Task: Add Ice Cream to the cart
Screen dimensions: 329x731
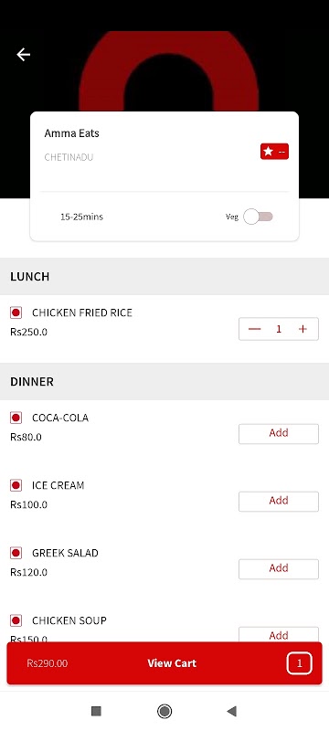Action: pyautogui.click(x=279, y=501)
